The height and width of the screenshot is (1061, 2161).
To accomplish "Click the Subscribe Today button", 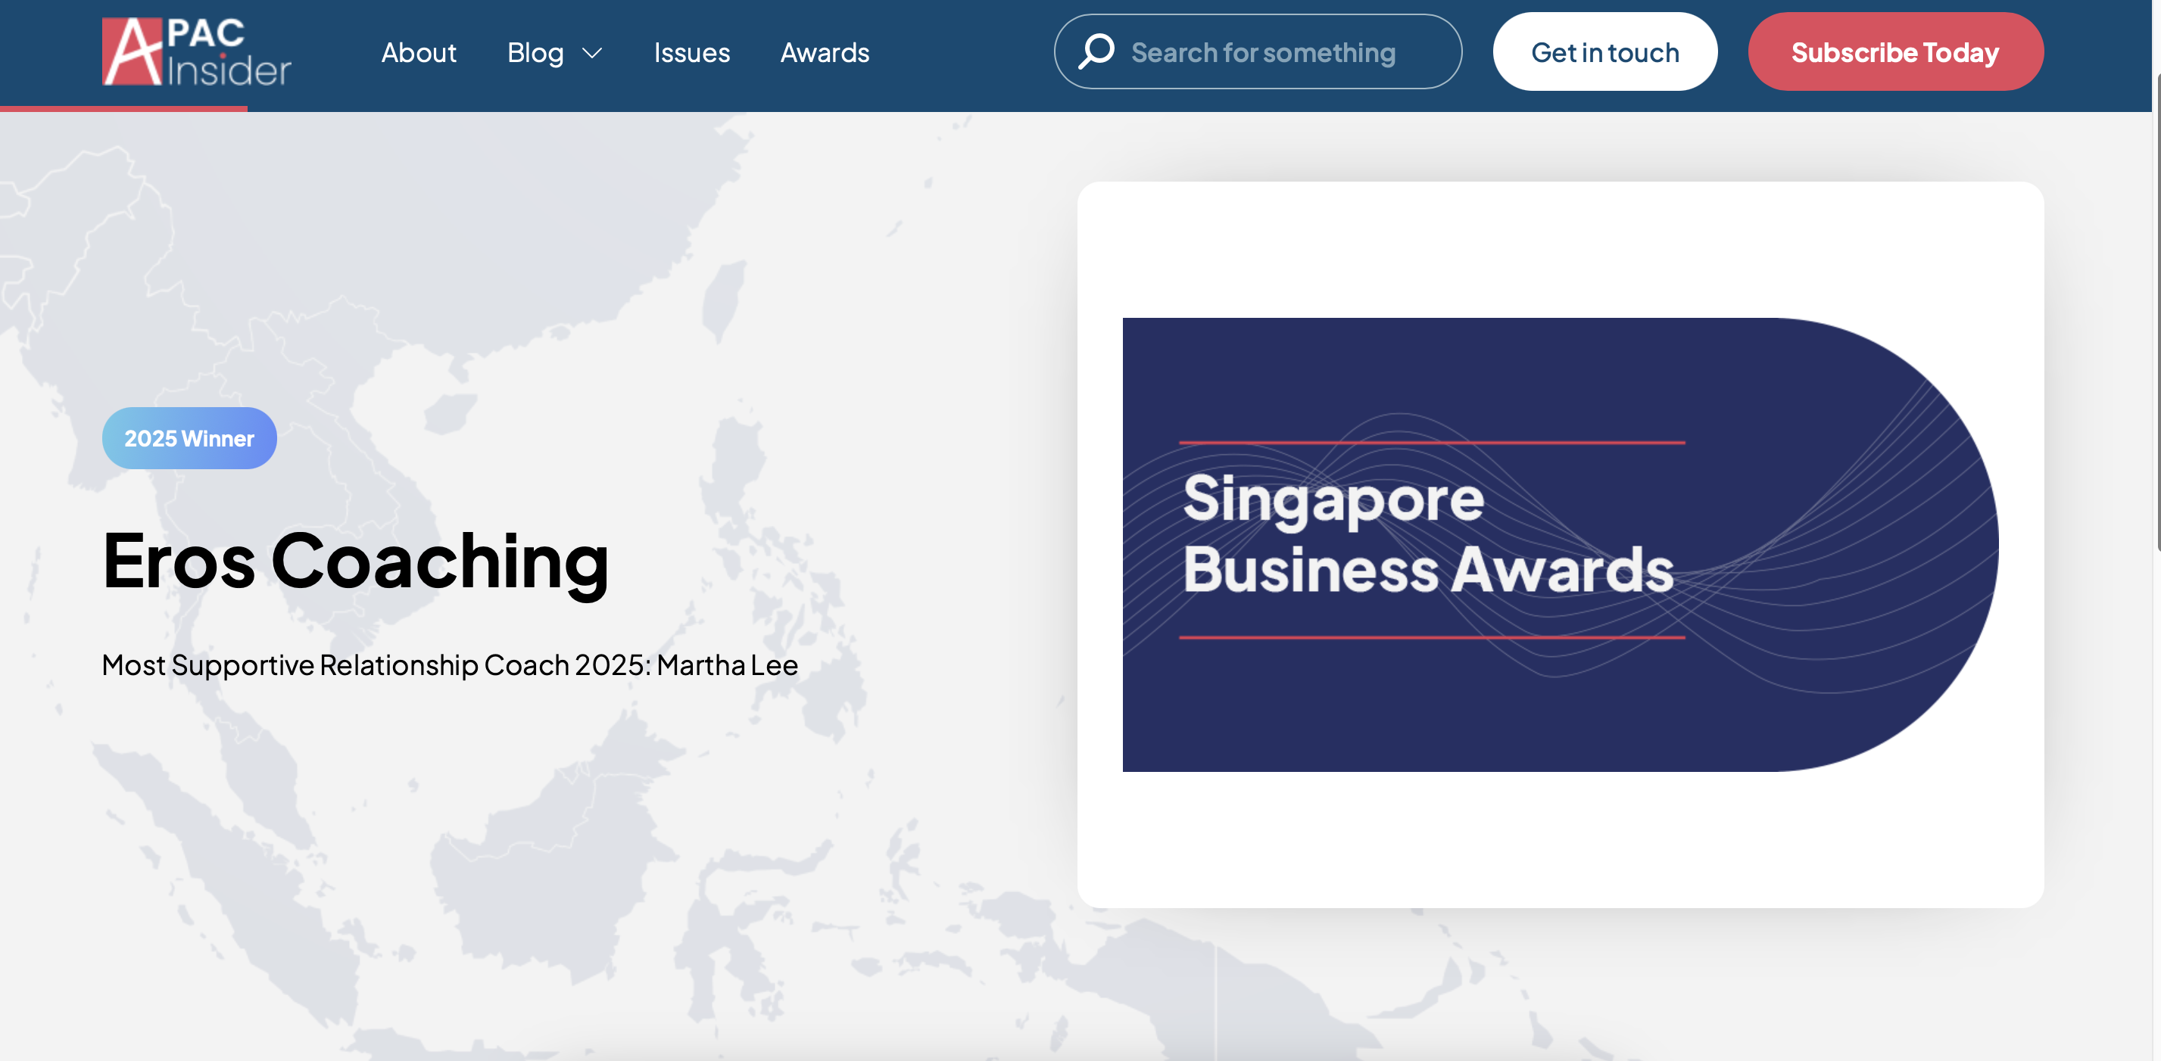I will [1895, 52].
